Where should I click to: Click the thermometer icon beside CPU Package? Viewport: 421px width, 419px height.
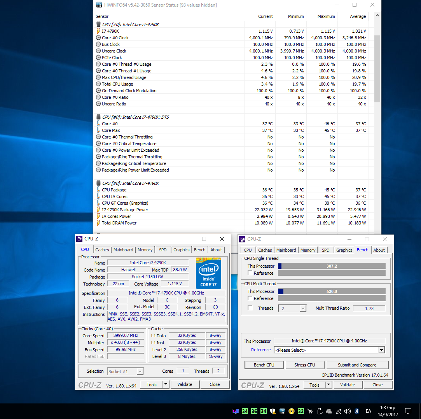[x=98, y=190]
